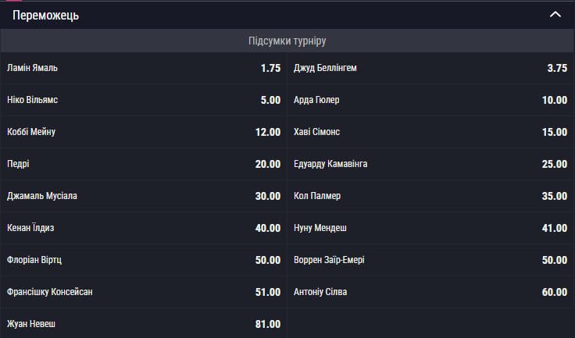The image size is (575, 338).
Task: Select Флоріан Віртц odds 50.00
Action: click(144, 260)
